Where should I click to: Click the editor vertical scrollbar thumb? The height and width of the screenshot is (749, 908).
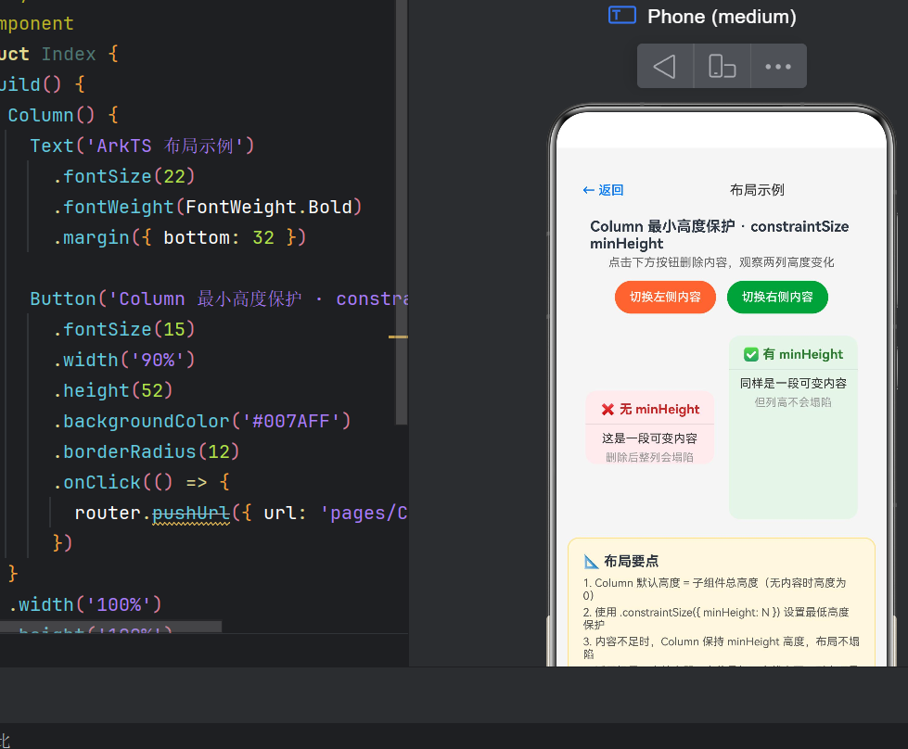pyautogui.click(x=402, y=212)
